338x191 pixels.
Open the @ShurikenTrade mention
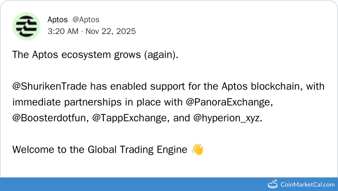tap(50, 87)
